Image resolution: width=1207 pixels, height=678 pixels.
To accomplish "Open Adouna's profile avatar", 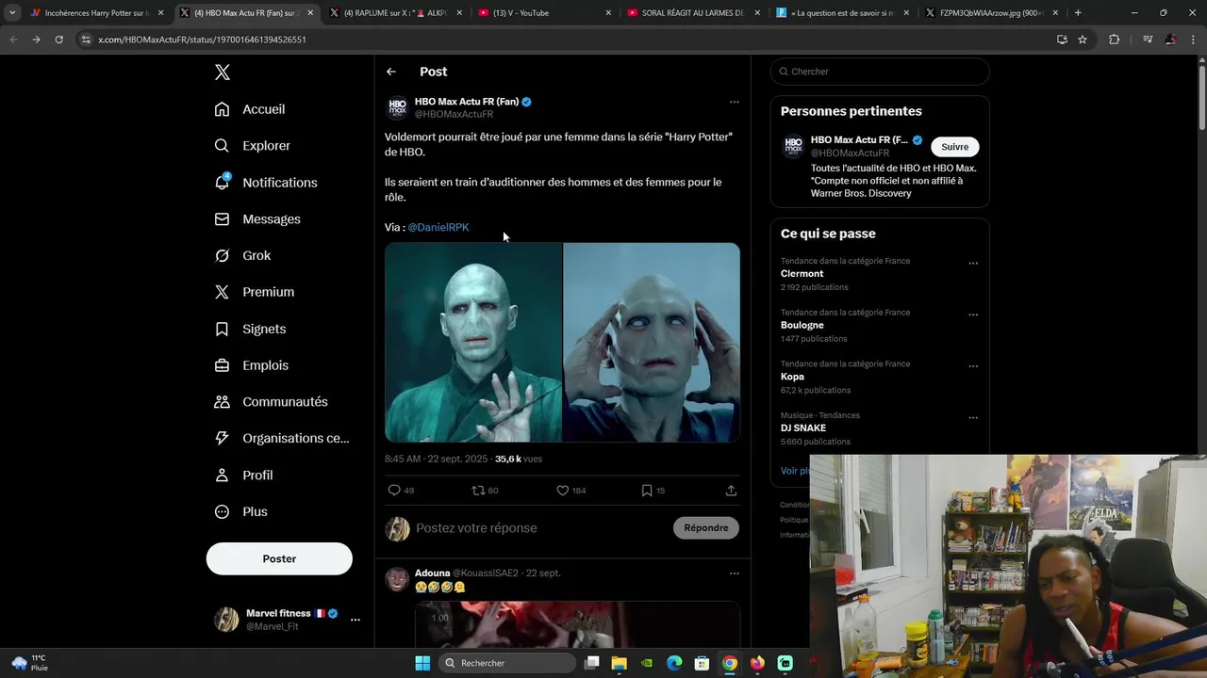I will [x=397, y=579].
